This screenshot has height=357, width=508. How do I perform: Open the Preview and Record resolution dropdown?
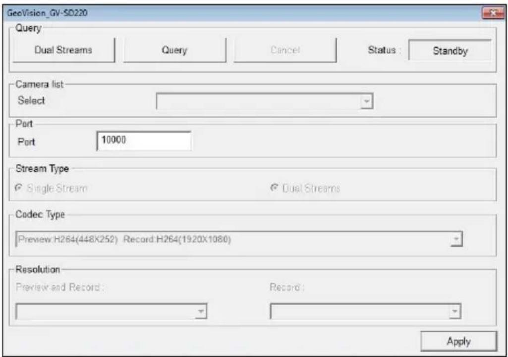pos(111,311)
